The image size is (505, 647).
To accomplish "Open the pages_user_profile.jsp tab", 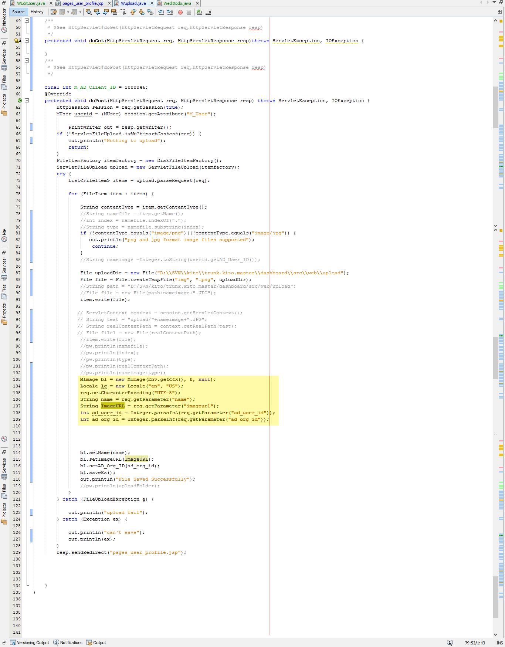I will coord(83,3).
